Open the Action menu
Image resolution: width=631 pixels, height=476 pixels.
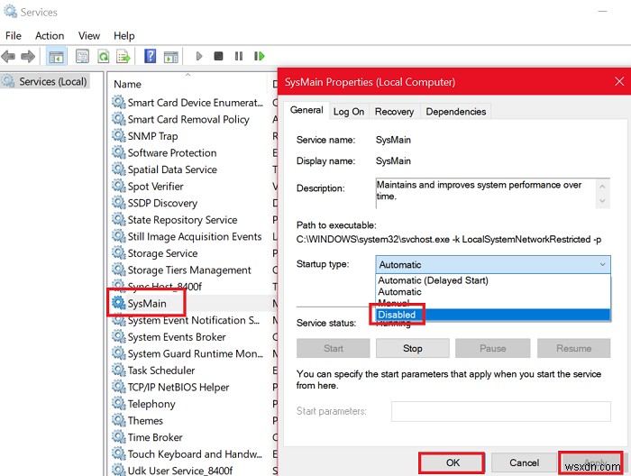[x=50, y=36]
